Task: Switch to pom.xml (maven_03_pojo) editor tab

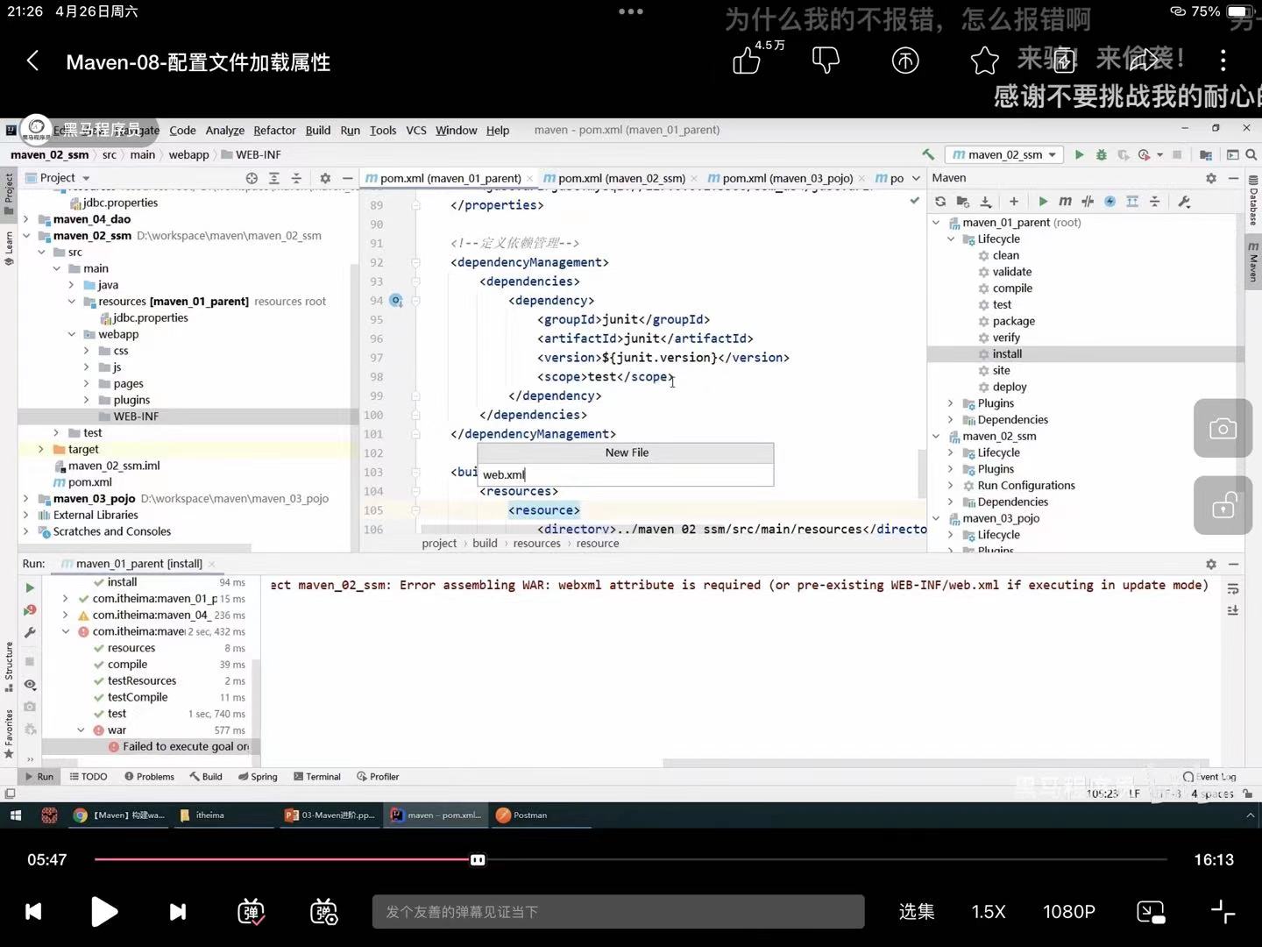Action: 786,178
